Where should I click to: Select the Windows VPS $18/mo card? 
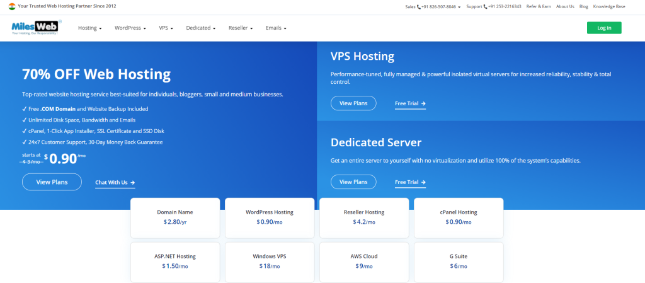270,262
